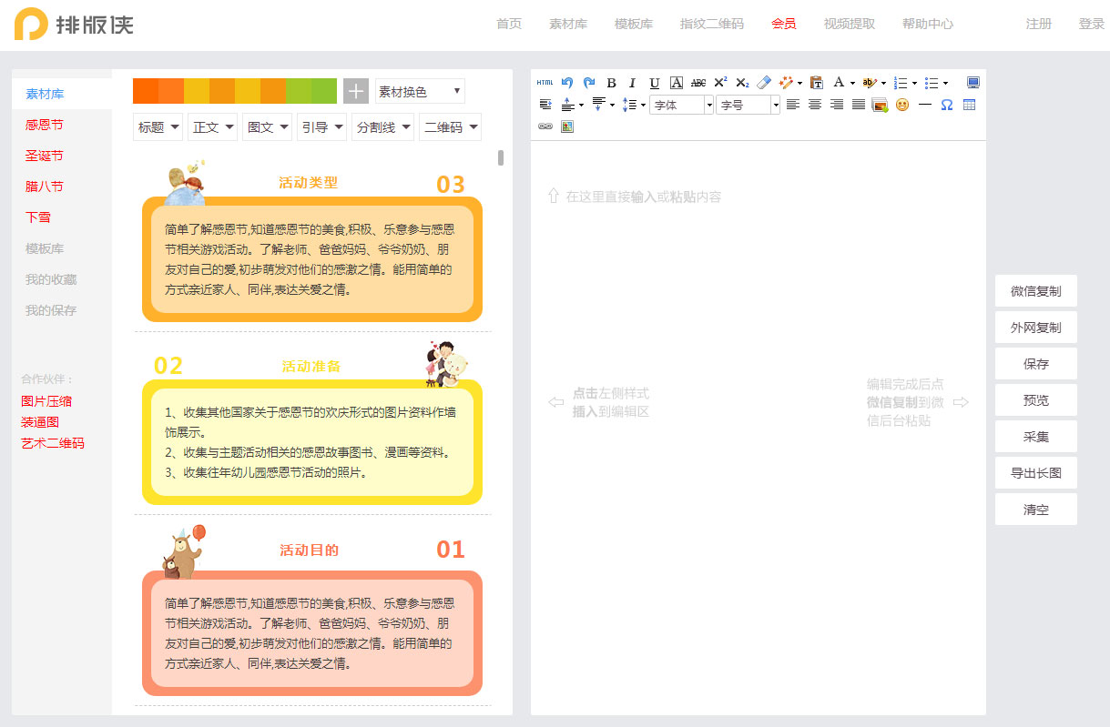Viewport: 1110px width, 727px height.
Task: Open the 素材换色 dropdown
Action: 419,91
